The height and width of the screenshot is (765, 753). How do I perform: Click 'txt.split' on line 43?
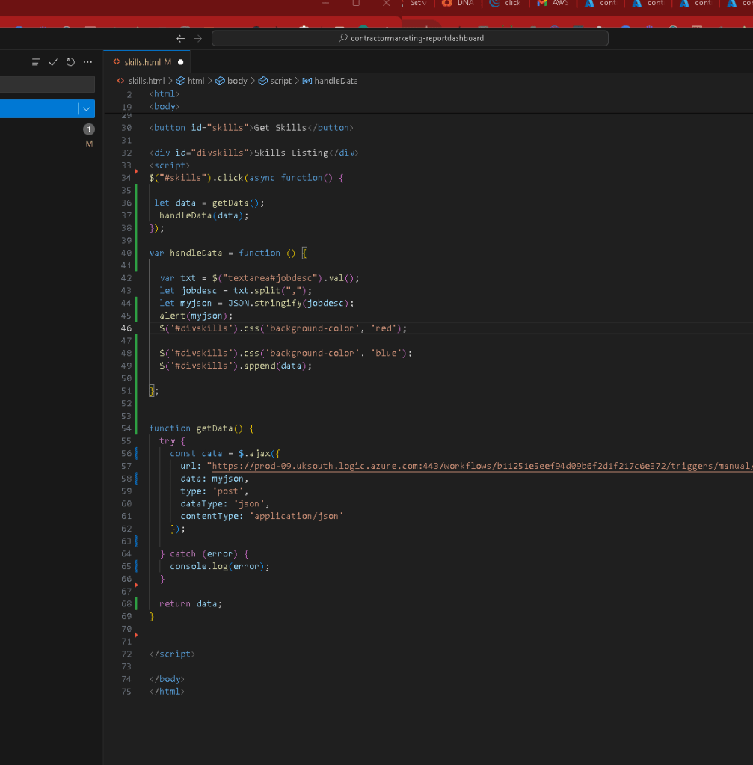256,291
